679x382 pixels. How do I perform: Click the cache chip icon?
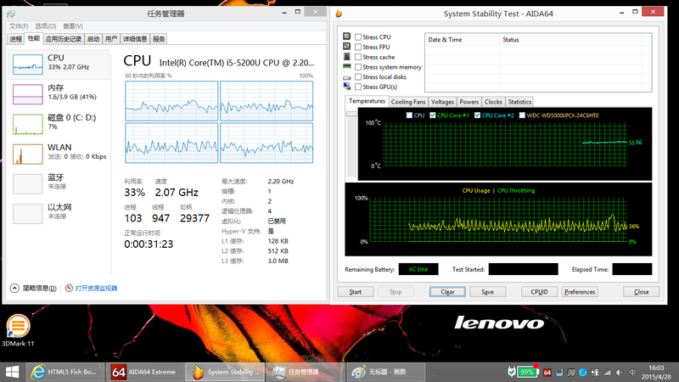347,57
